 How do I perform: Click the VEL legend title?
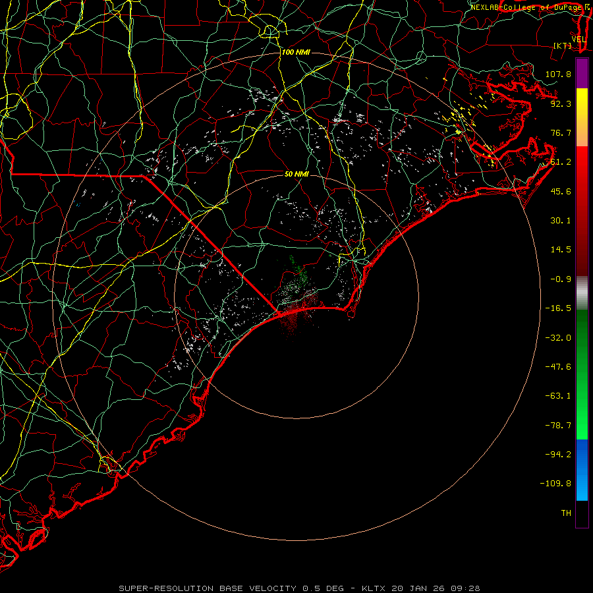coord(579,40)
